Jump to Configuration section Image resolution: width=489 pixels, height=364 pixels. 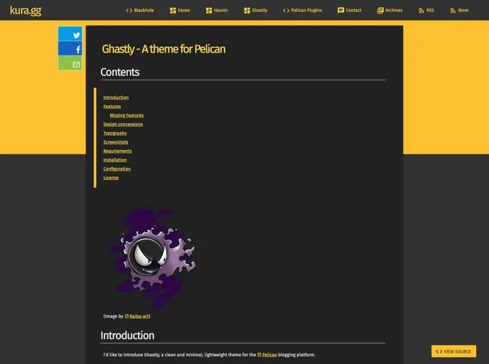click(117, 169)
